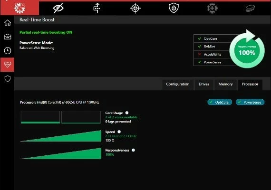The image size is (271, 190).
Task: Open the dimmed disc top icon
Action: point(250,8)
